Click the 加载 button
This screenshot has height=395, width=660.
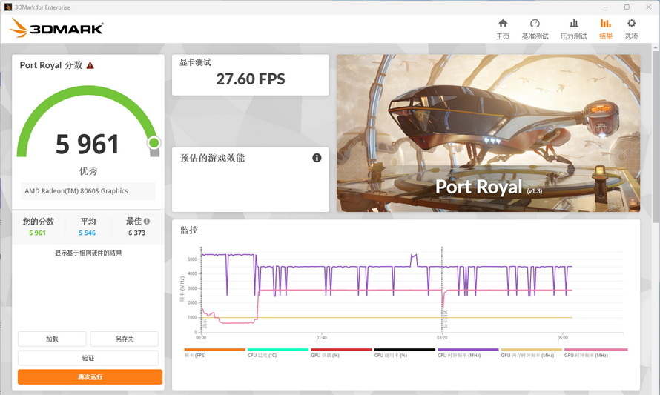coord(52,339)
